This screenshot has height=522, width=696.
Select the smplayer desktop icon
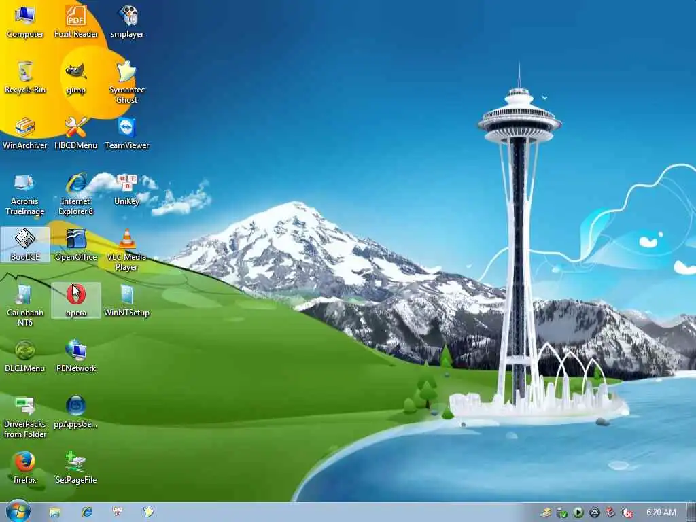(x=127, y=22)
